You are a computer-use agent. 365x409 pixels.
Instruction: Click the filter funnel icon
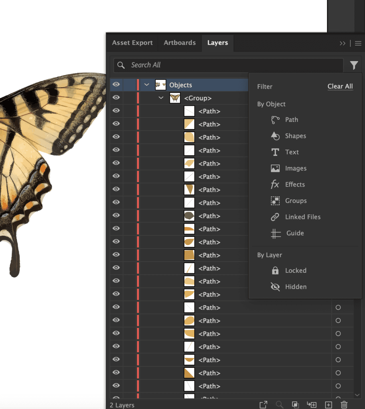[354, 65]
